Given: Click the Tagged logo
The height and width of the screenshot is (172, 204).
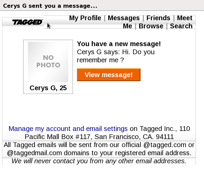Looking at the screenshot, I should [27, 22].
